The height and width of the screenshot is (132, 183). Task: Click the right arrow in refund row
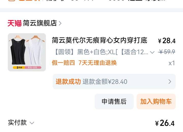point(170,81)
